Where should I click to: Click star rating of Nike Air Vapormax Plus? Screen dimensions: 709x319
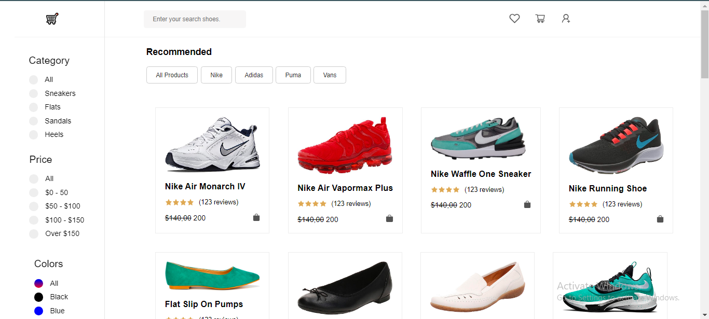point(312,204)
